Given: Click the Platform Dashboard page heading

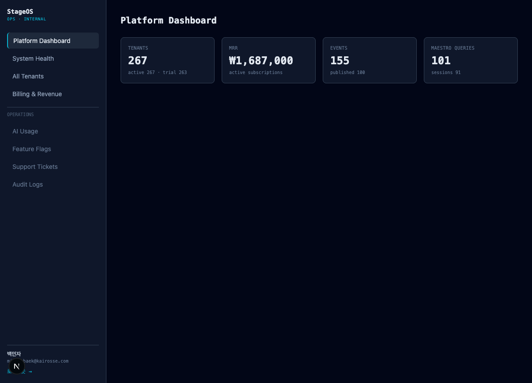Looking at the screenshot, I should [168, 20].
